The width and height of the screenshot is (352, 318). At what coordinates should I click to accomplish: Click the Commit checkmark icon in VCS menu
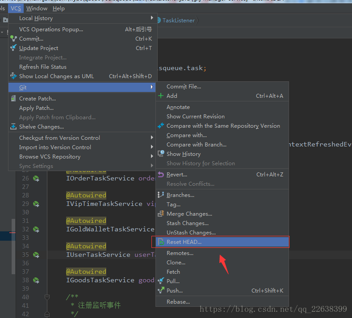pos(13,39)
